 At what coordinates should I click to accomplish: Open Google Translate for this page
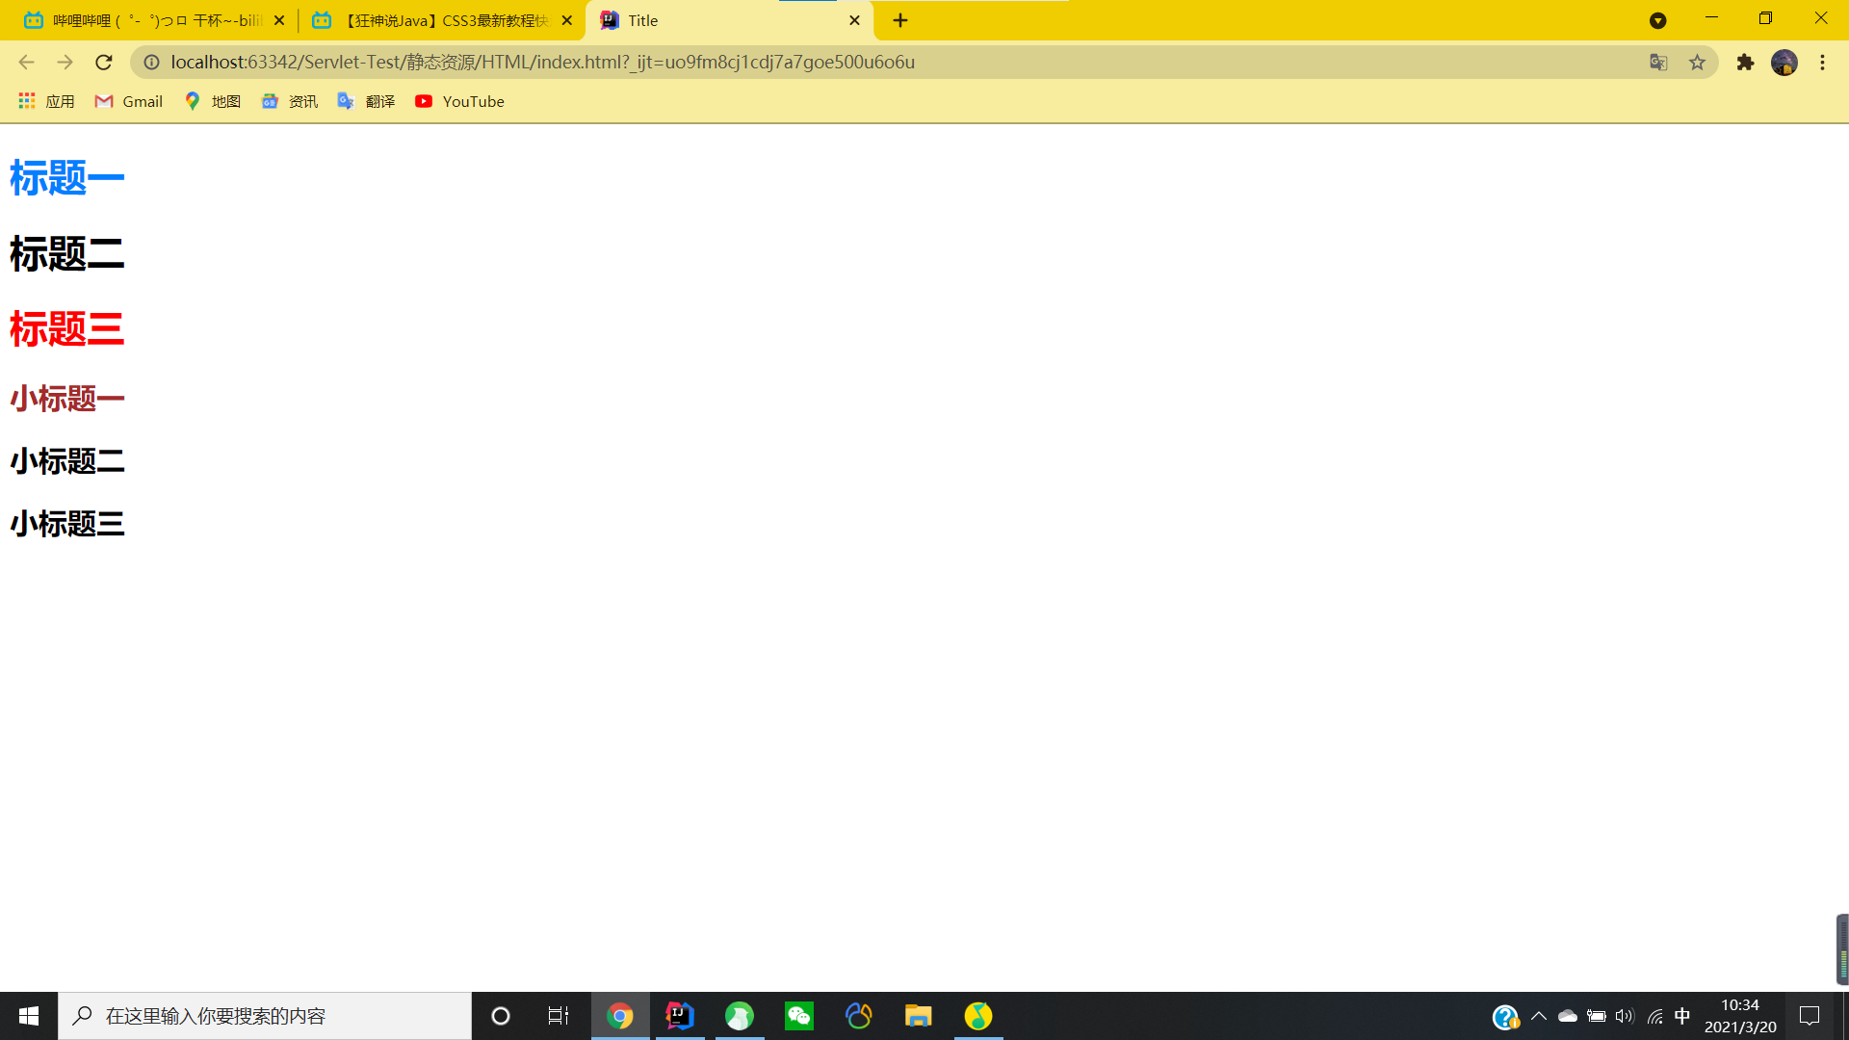(1657, 62)
